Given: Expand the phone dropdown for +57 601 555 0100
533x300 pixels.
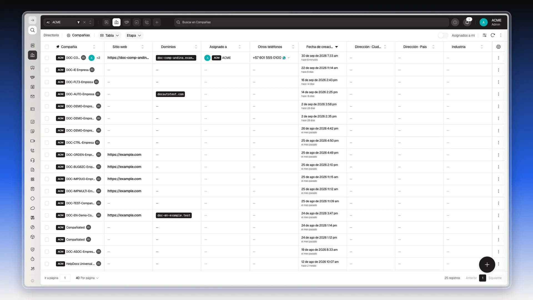Looking at the screenshot, I should click(x=289, y=58).
